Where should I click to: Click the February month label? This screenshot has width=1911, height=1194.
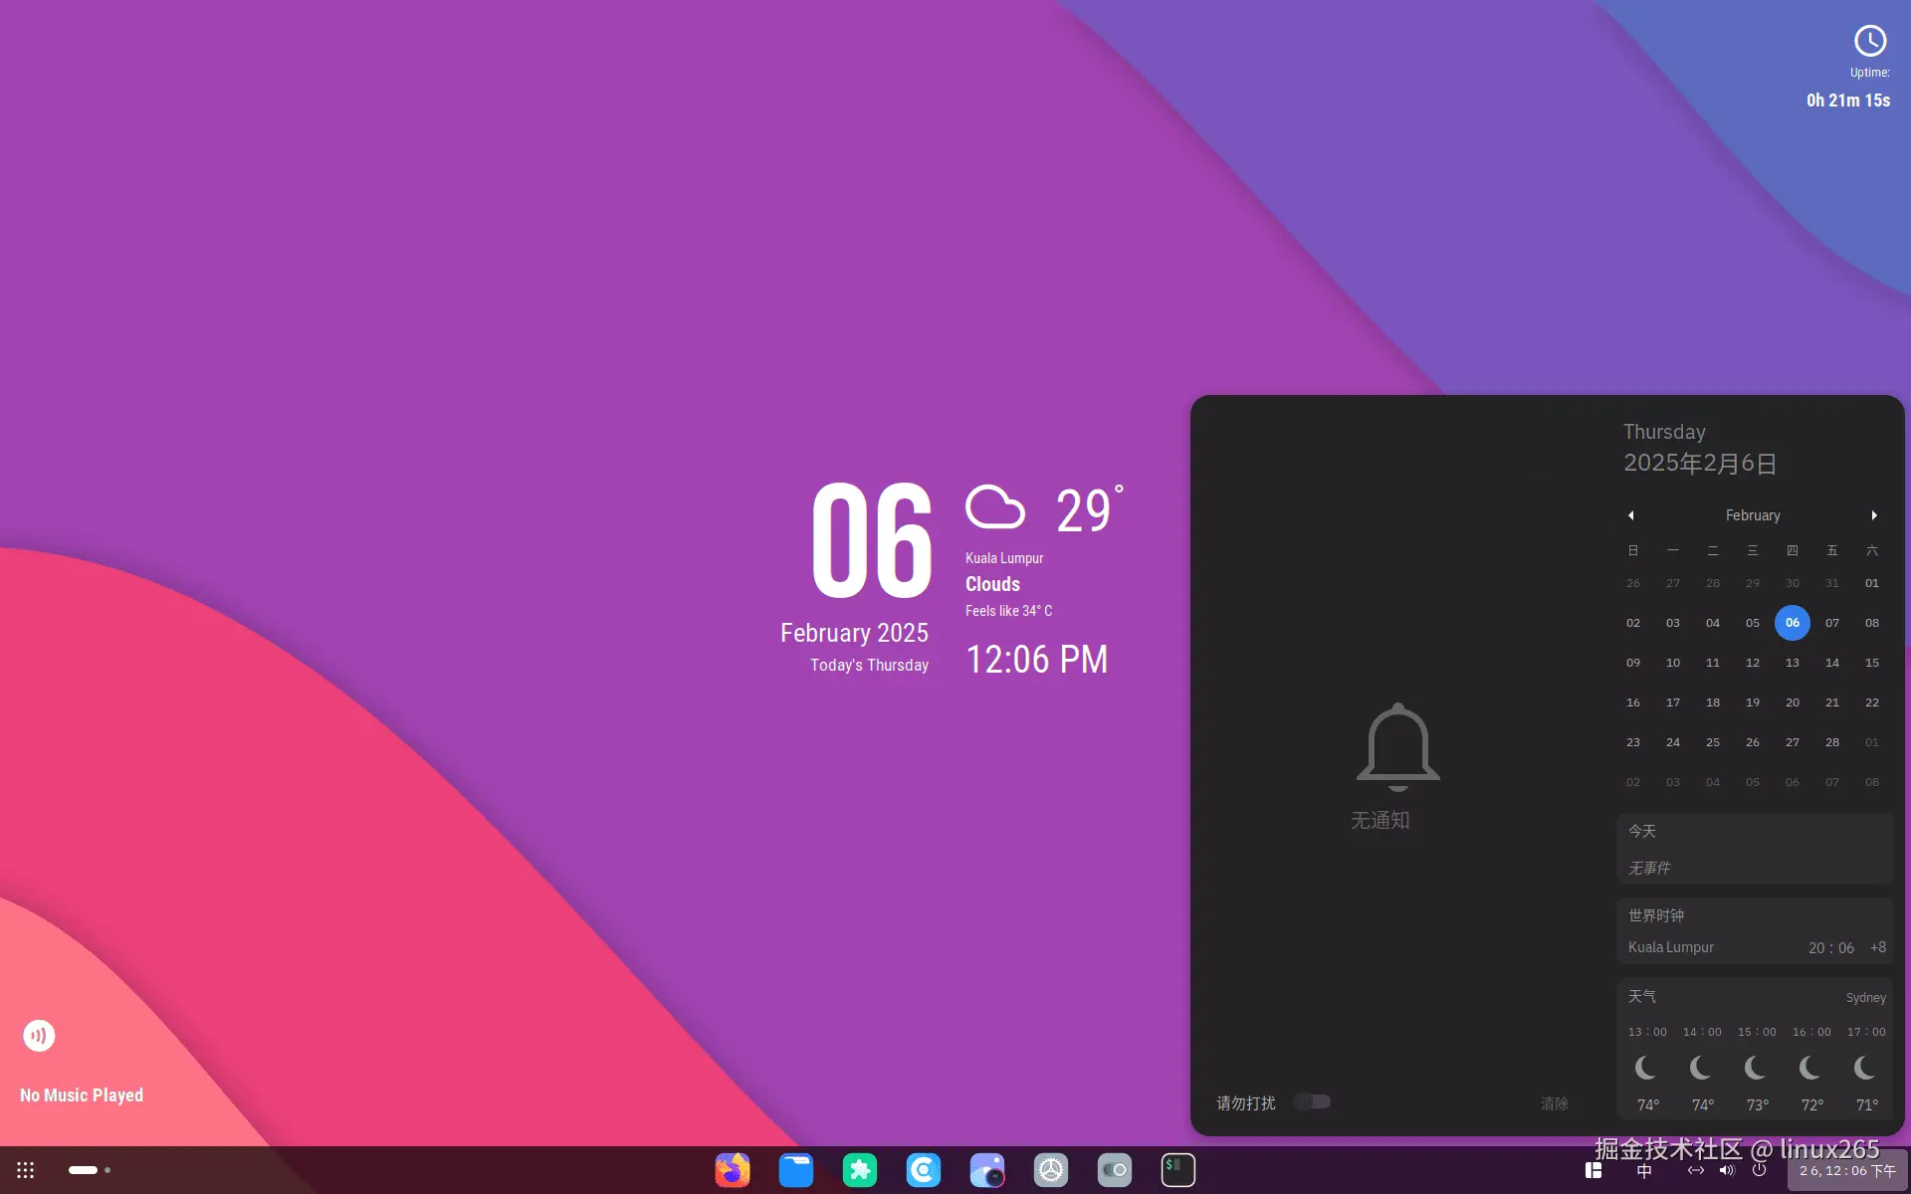point(1752,515)
